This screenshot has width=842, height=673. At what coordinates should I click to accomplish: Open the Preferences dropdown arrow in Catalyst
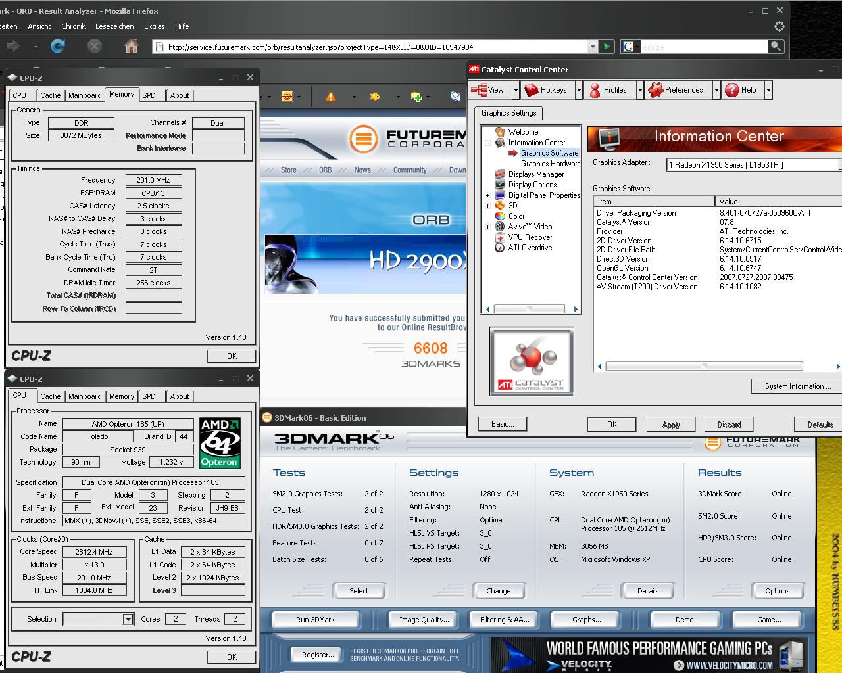716,90
